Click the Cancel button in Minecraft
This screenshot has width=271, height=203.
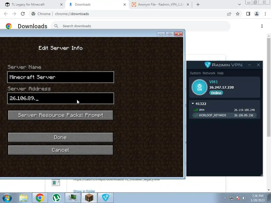click(61, 150)
